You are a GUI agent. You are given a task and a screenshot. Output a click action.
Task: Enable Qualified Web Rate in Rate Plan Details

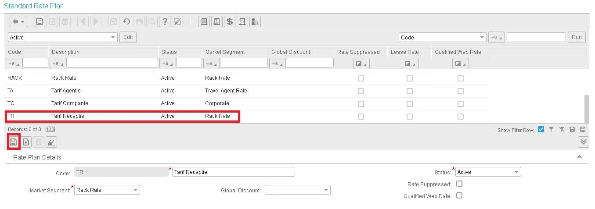click(x=459, y=195)
